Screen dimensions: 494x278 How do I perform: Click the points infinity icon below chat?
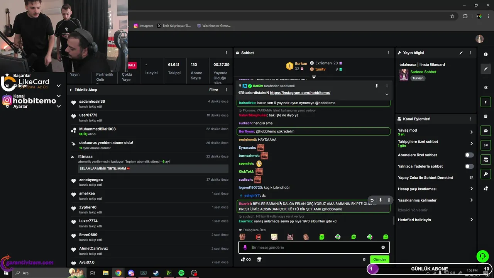tap(246, 259)
